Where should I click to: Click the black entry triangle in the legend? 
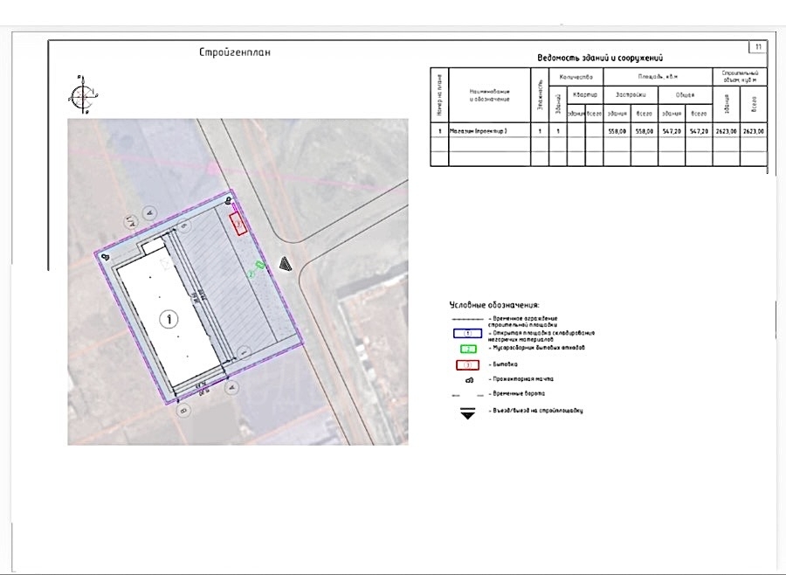pos(468,412)
